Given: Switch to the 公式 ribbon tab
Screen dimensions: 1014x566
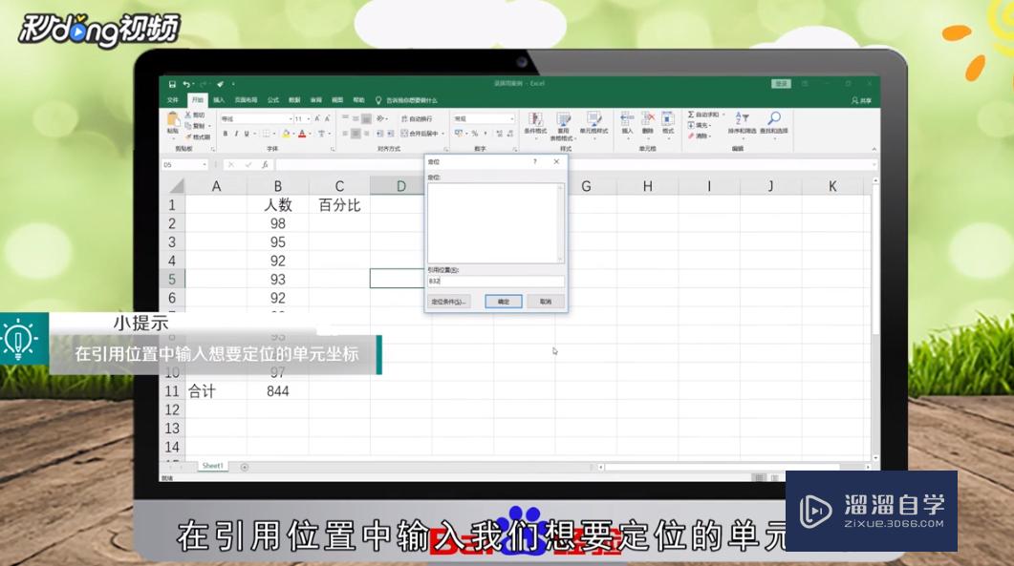Looking at the screenshot, I should 273,98.
